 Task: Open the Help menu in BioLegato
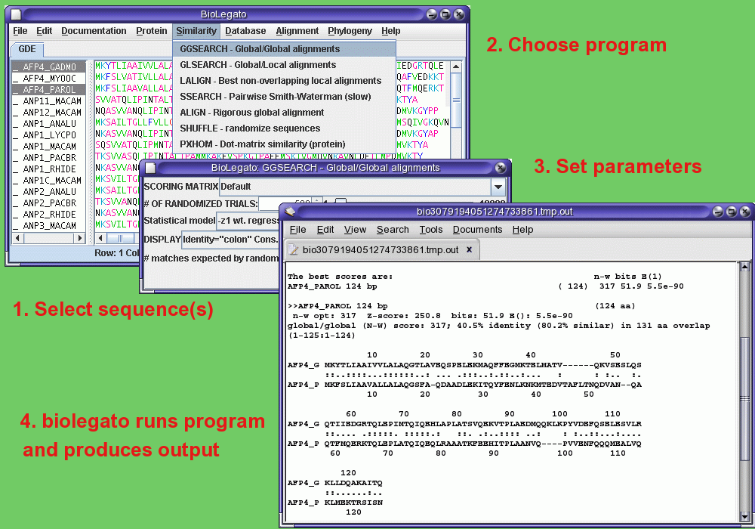click(x=391, y=31)
